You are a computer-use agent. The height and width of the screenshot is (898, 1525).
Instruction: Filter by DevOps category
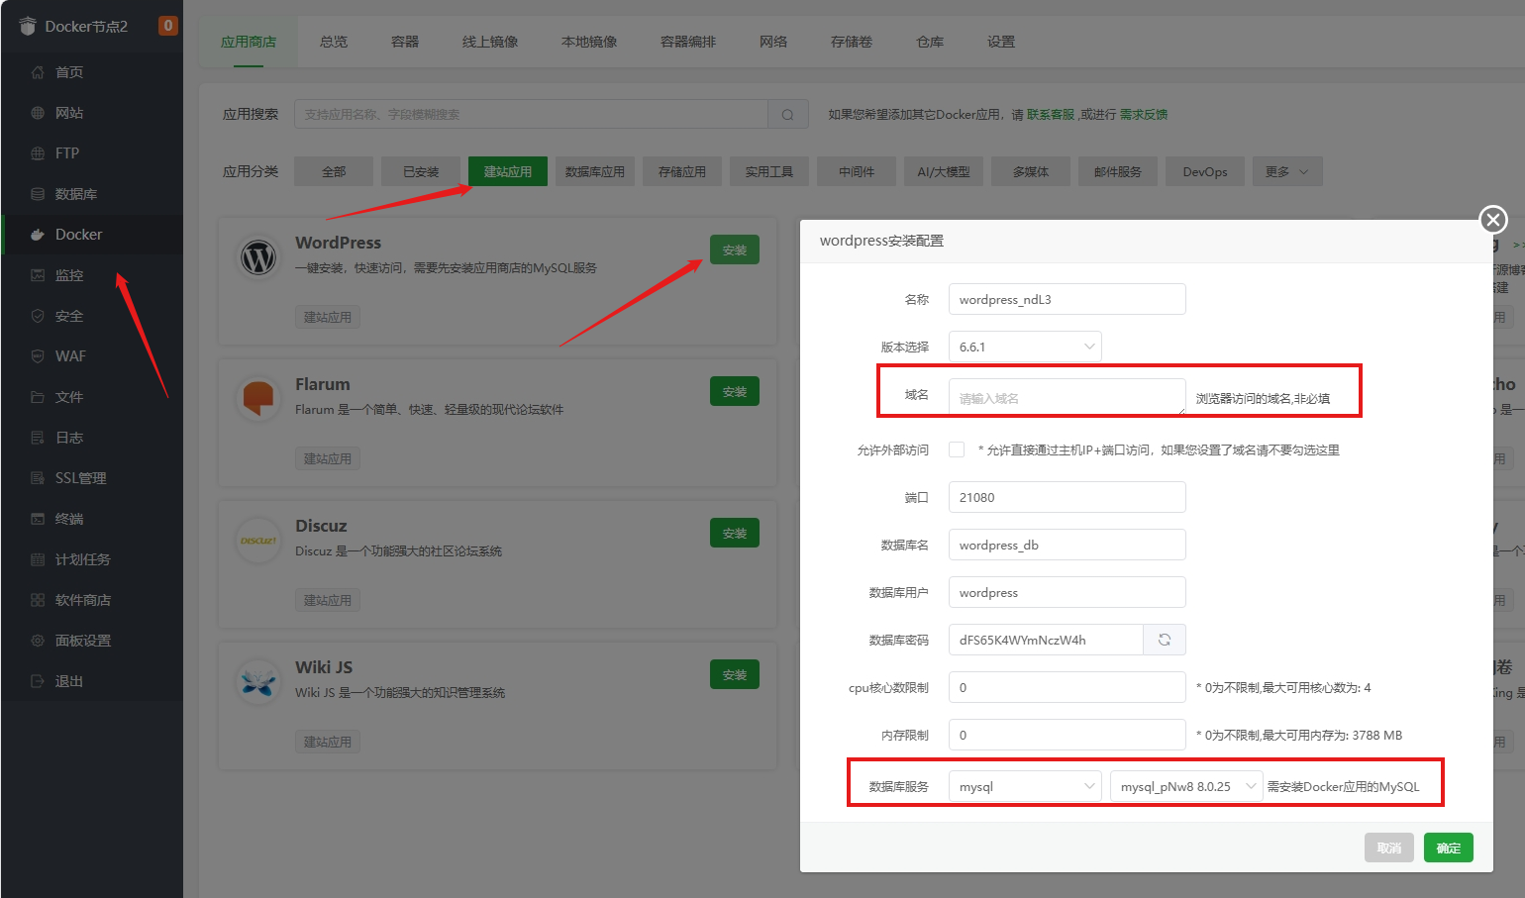pos(1205,171)
